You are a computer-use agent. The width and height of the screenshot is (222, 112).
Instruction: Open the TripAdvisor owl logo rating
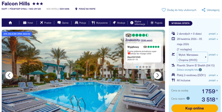point(128,35)
